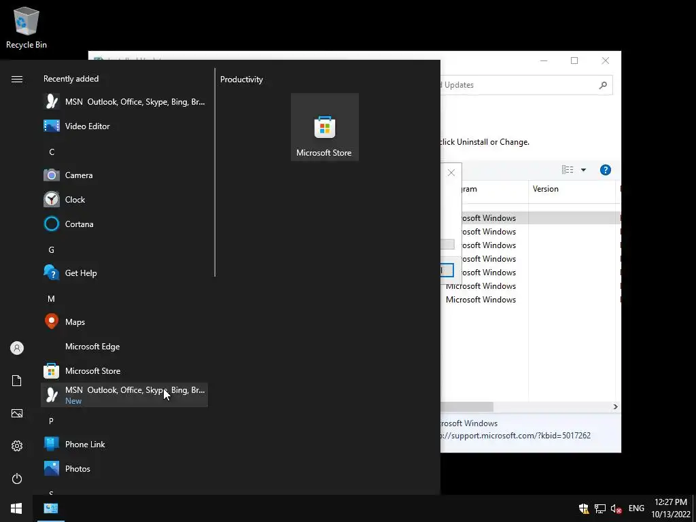Select the Control Panel taskbar icon
This screenshot has width=696, height=522.
(x=50, y=508)
